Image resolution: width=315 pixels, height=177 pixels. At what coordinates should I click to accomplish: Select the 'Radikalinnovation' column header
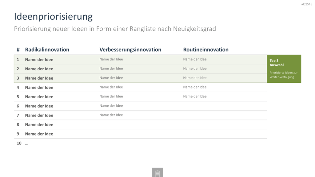[47, 49]
